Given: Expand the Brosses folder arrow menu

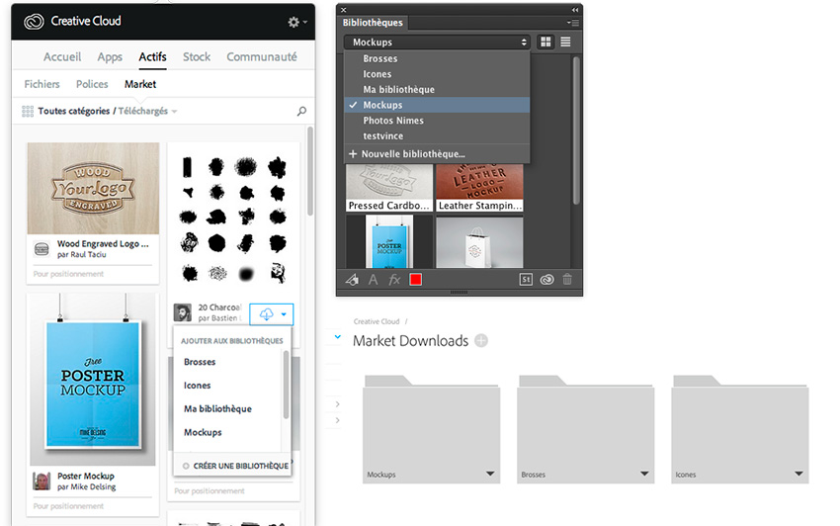Looking at the screenshot, I should pyautogui.click(x=644, y=474).
